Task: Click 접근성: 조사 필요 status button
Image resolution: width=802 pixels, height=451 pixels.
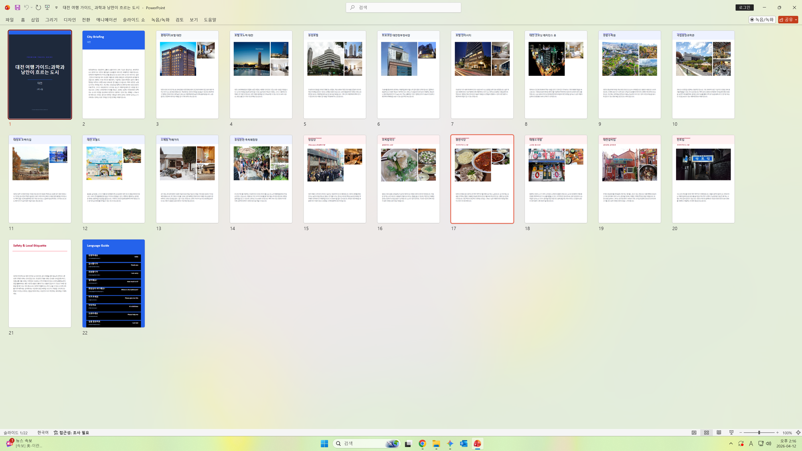Action: pyautogui.click(x=71, y=433)
